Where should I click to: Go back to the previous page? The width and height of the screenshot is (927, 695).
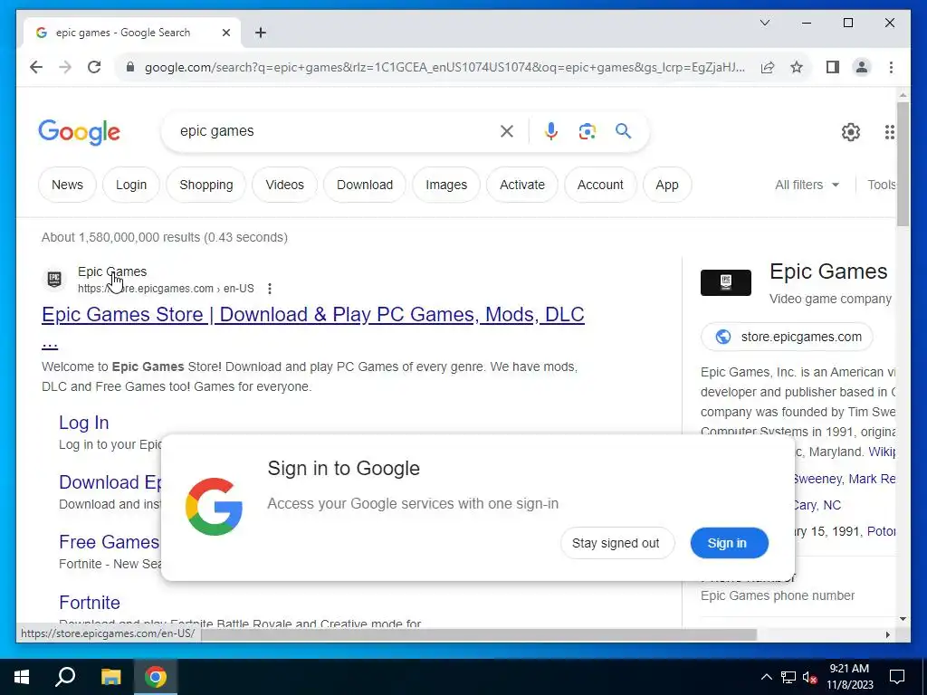[x=36, y=67]
